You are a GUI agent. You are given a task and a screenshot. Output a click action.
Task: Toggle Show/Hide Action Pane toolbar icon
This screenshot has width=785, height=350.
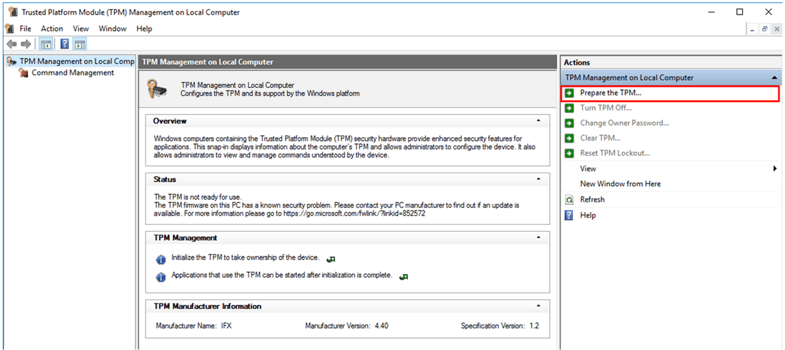pos(80,44)
